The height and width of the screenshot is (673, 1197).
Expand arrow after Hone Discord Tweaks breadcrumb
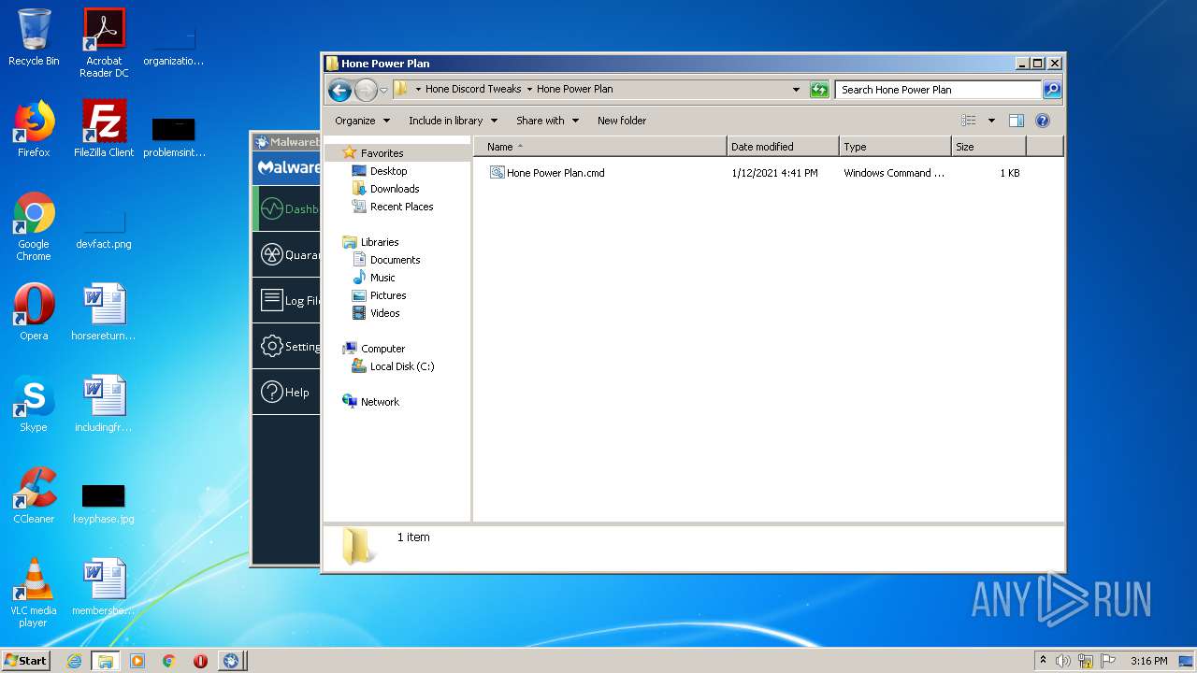[x=529, y=90]
